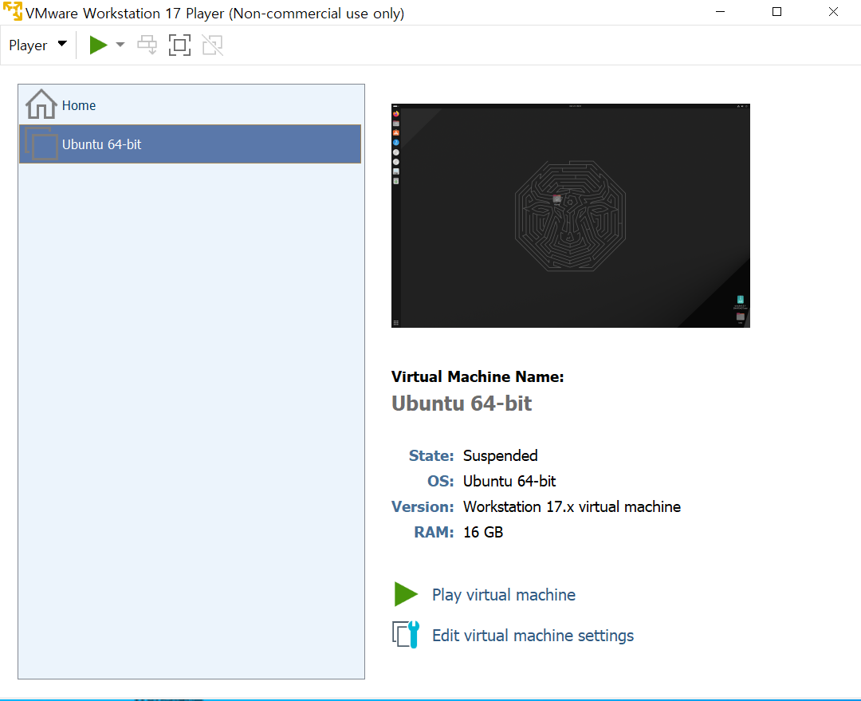This screenshot has height=701, width=861.
Task: Expand the power options arrow beside play
Action: (120, 45)
